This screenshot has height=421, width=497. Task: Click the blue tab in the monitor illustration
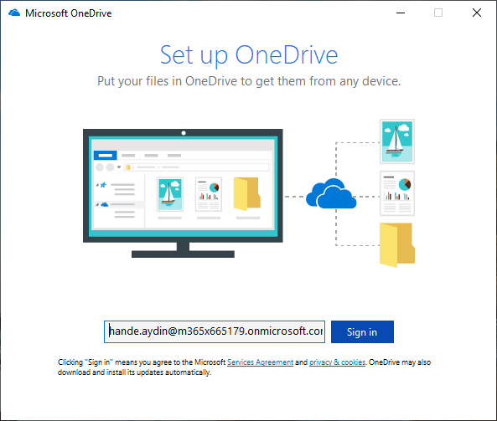coord(106,156)
